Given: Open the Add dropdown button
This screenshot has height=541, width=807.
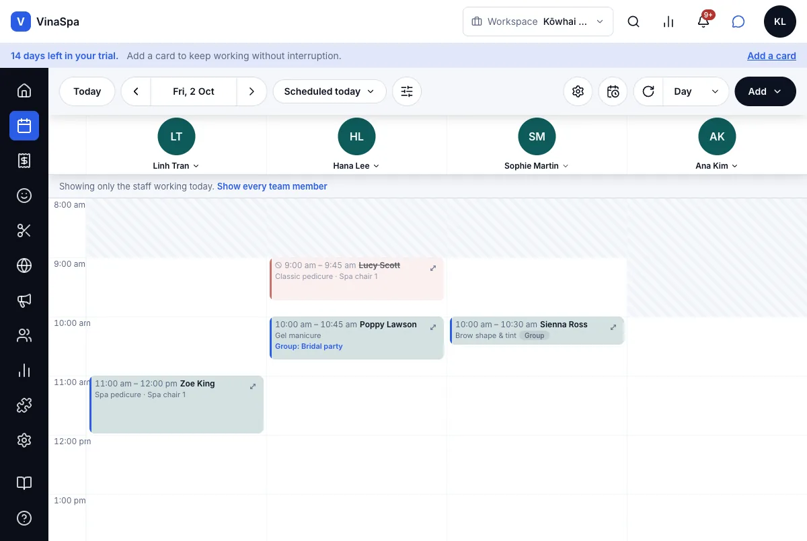Looking at the screenshot, I should pyautogui.click(x=765, y=91).
